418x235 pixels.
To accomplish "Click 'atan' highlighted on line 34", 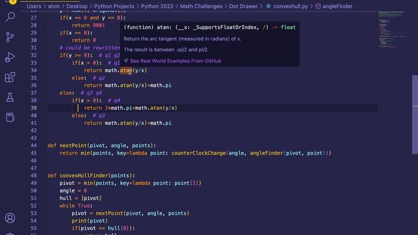I will (126, 70).
